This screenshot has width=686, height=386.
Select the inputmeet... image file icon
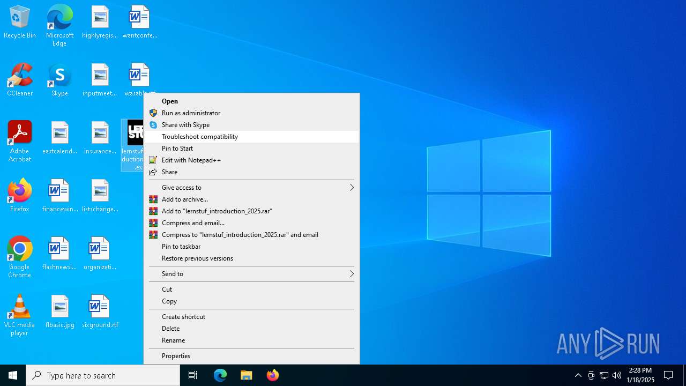[x=100, y=80]
